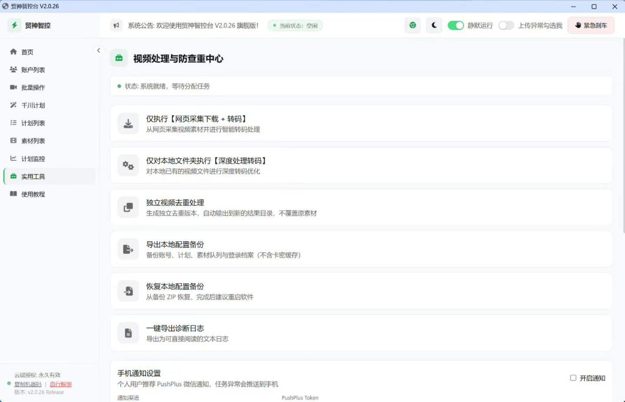Open 素材列表 in the sidebar
Viewport: 625px width, 402px height.
pyautogui.click(x=49, y=141)
